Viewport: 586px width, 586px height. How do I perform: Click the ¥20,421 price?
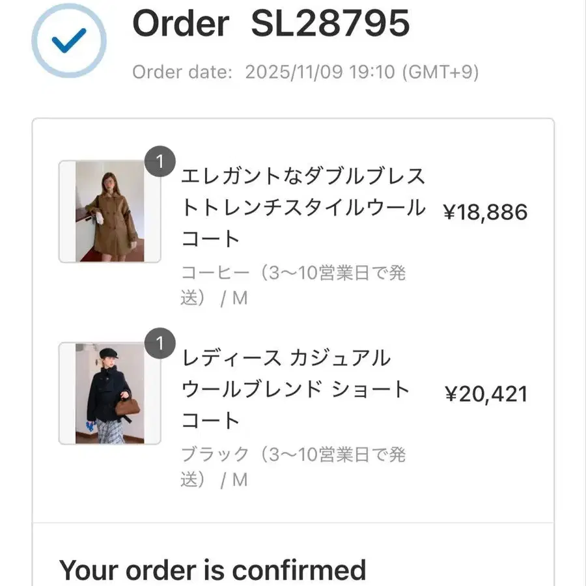[486, 394]
